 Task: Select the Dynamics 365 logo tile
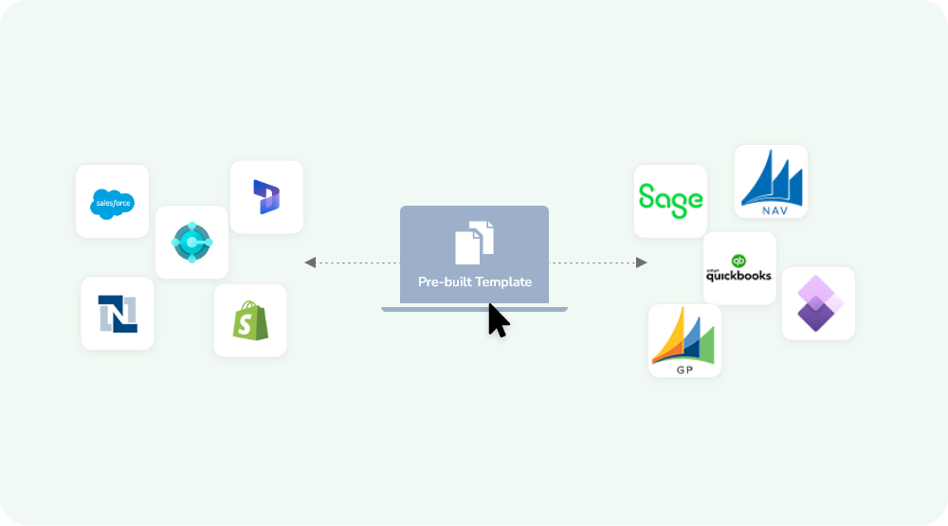[266, 196]
